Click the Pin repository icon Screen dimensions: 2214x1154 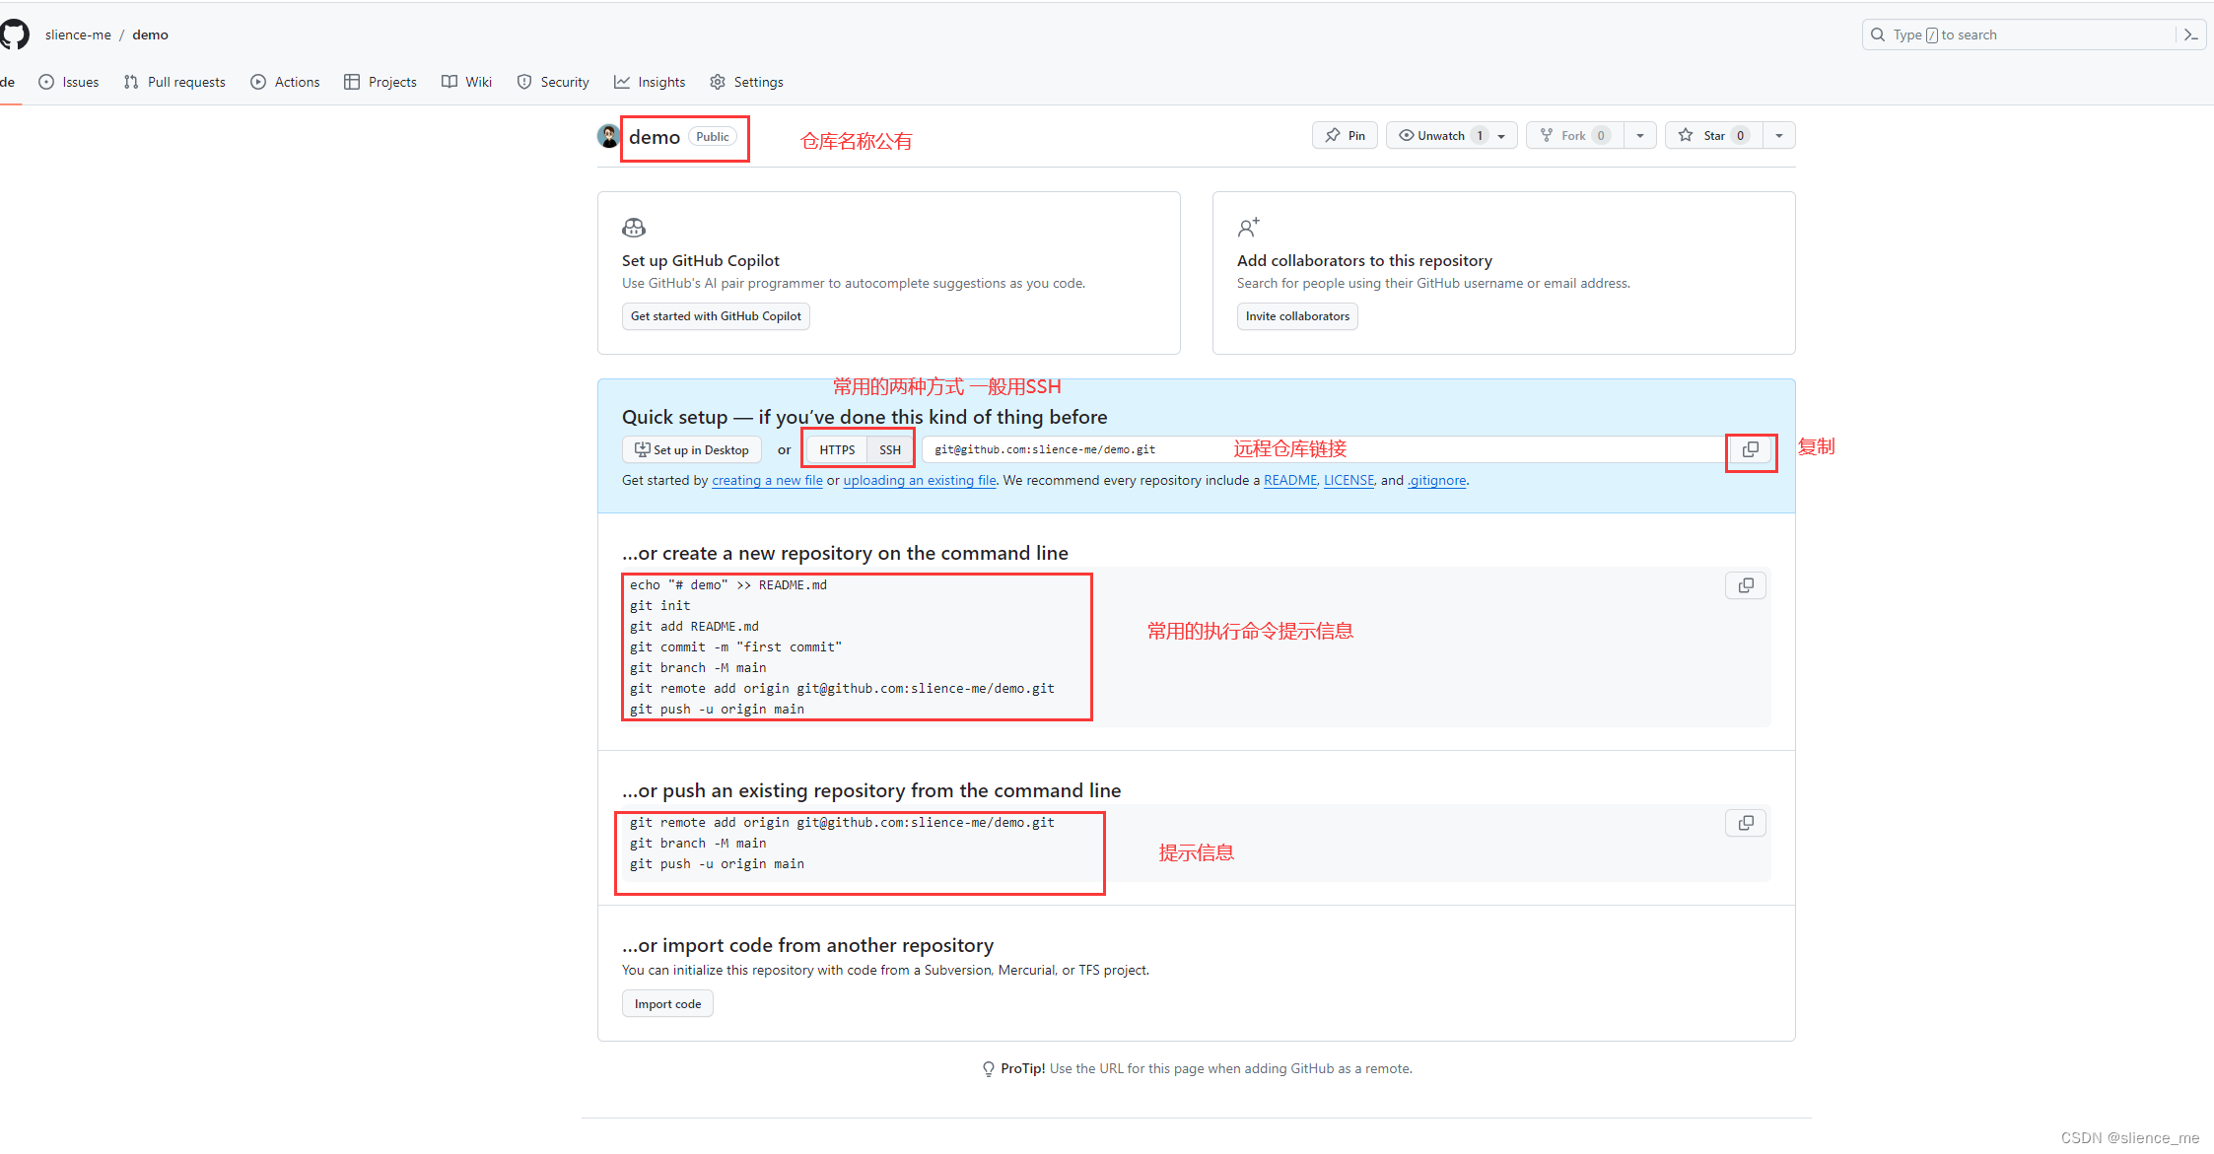(x=1343, y=135)
